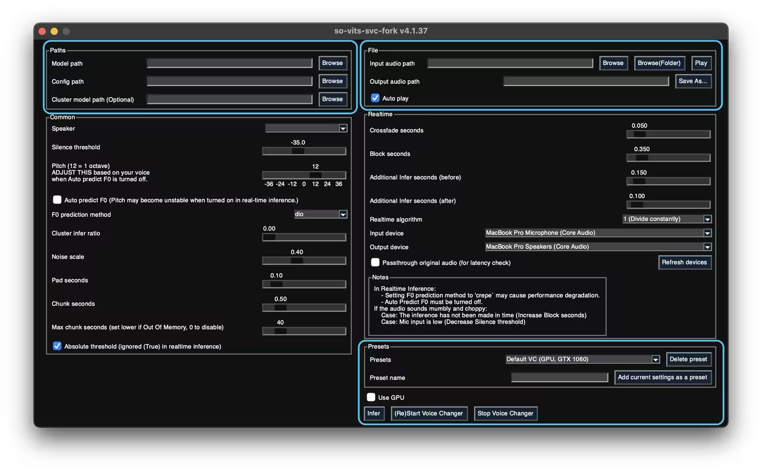Open the Speaker dropdown
This screenshot has height=472, width=762.
pos(306,129)
